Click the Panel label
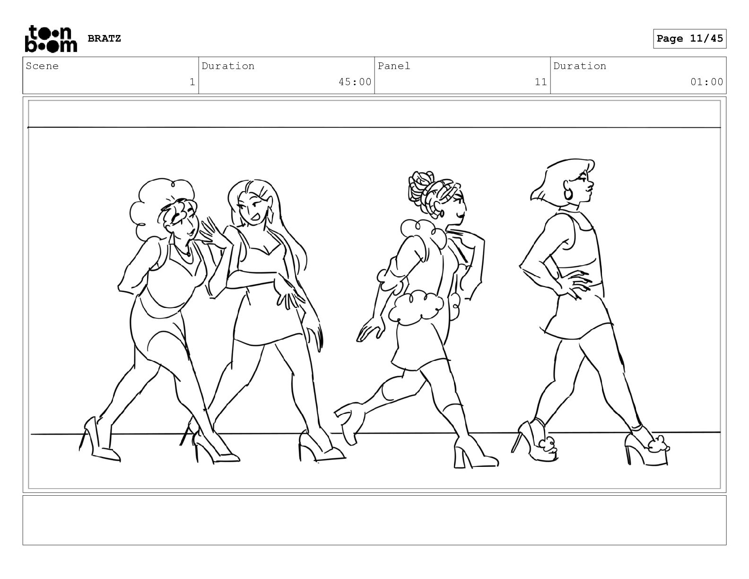This screenshot has width=749, height=579. pyautogui.click(x=394, y=66)
